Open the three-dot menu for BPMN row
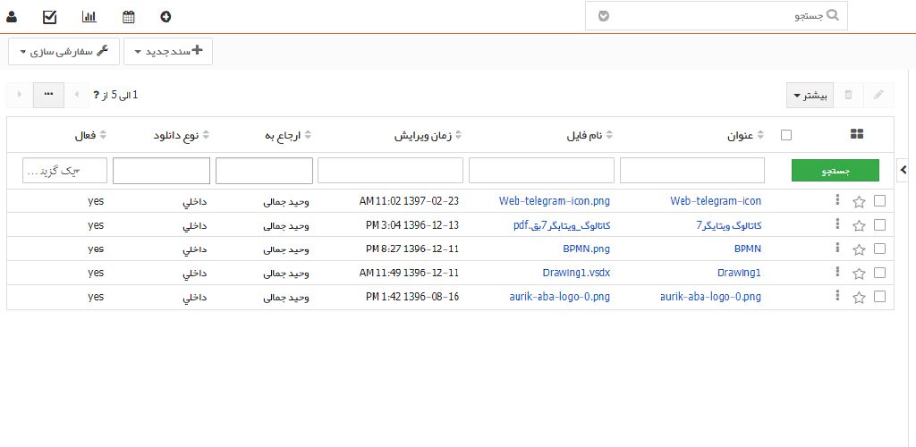Viewport: 916px width, 447px height. (x=838, y=249)
